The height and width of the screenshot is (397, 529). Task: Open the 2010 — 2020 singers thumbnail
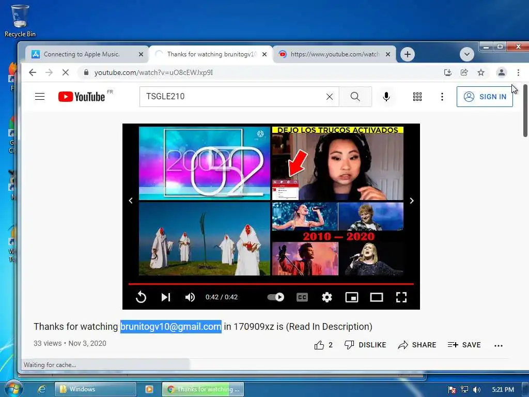tap(338, 239)
